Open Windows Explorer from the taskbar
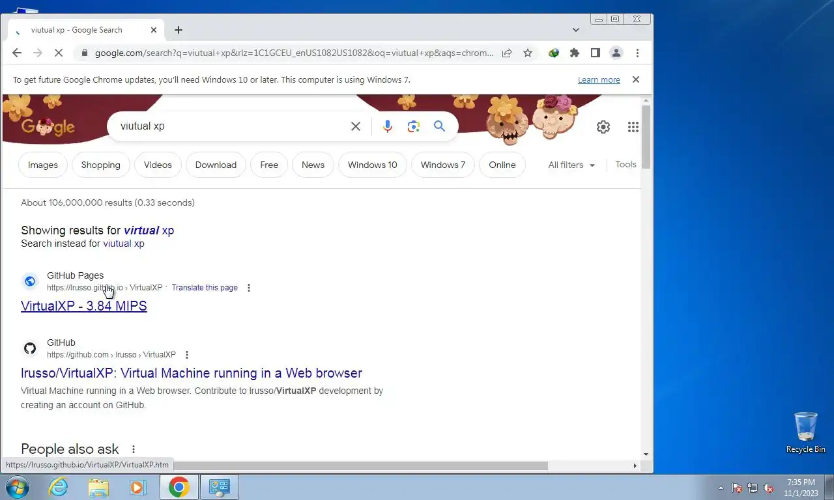This screenshot has height=500, width=834. click(x=98, y=487)
